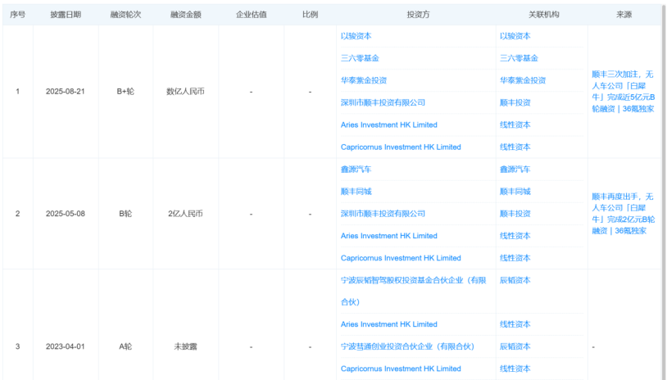Click 三六零基金 in the 关联机构 column
The image size is (667, 380).
tap(519, 58)
